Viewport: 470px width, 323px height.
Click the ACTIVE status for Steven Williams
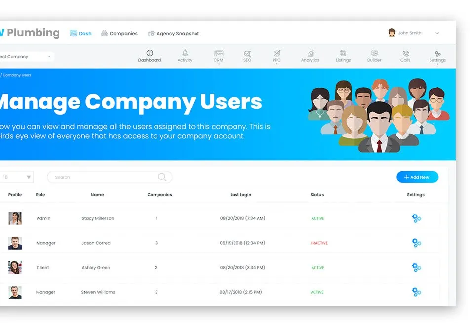coord(317,292)
